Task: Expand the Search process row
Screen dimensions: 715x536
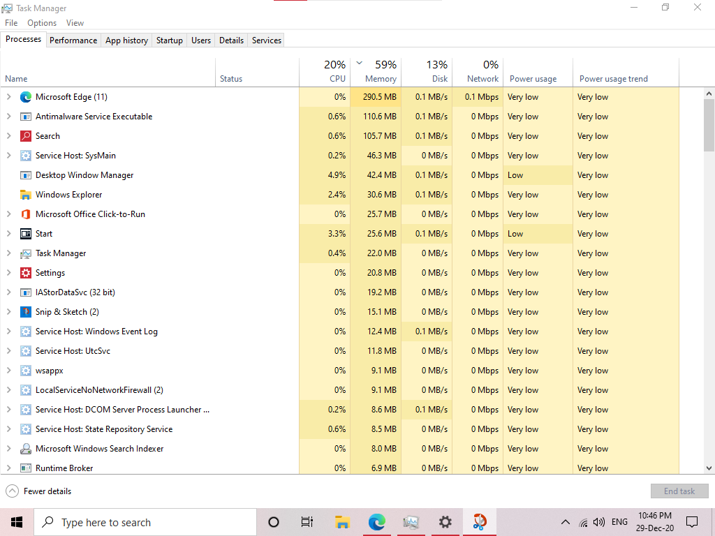Action: [8, 136]
